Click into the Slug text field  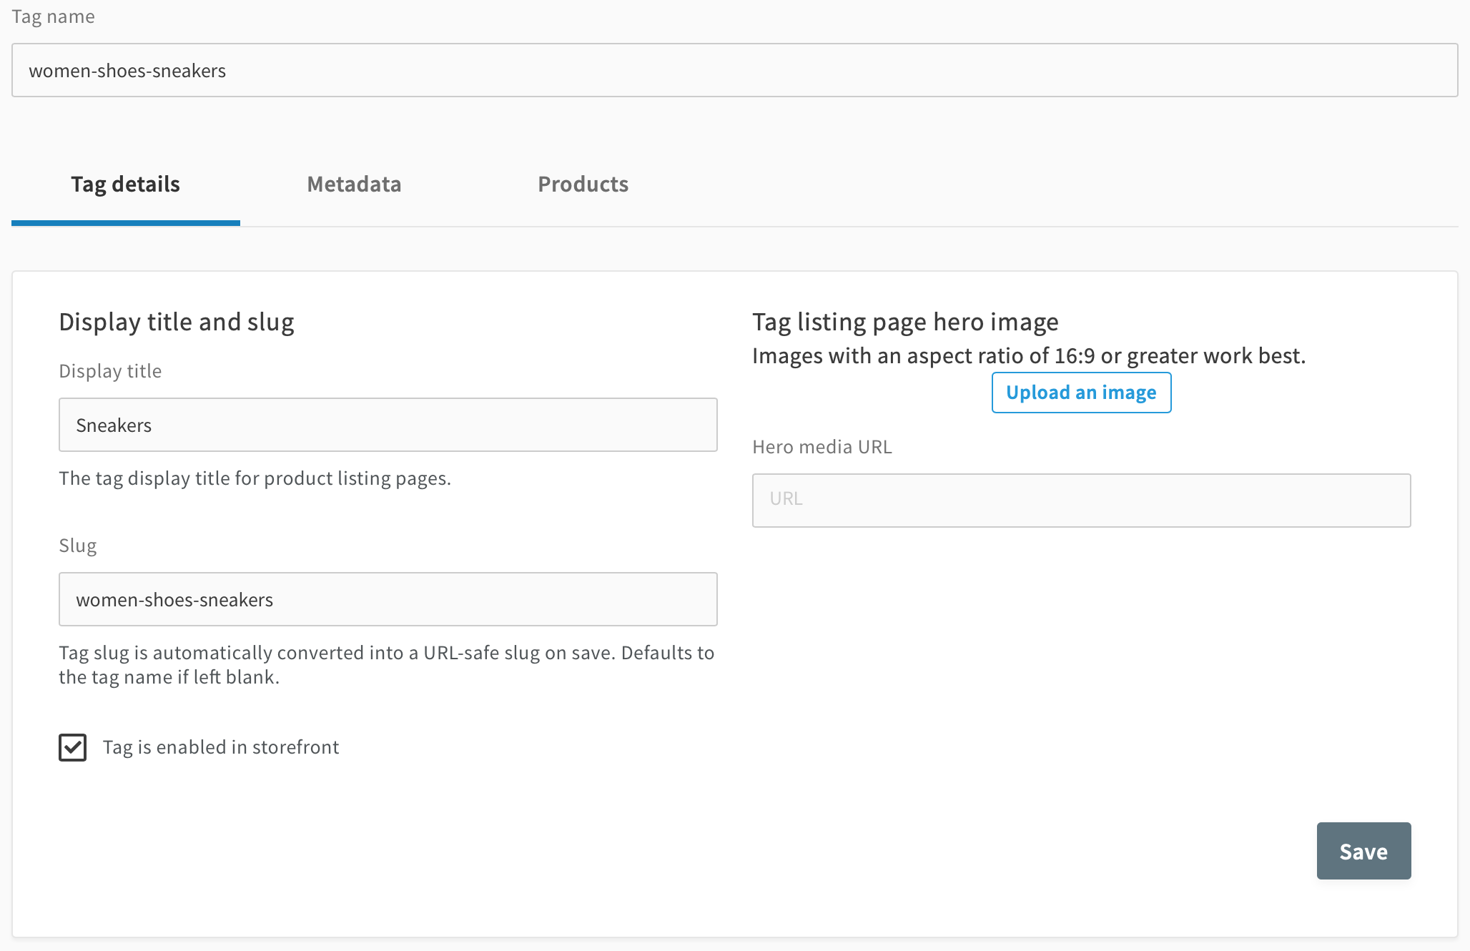tap(388, 599)
